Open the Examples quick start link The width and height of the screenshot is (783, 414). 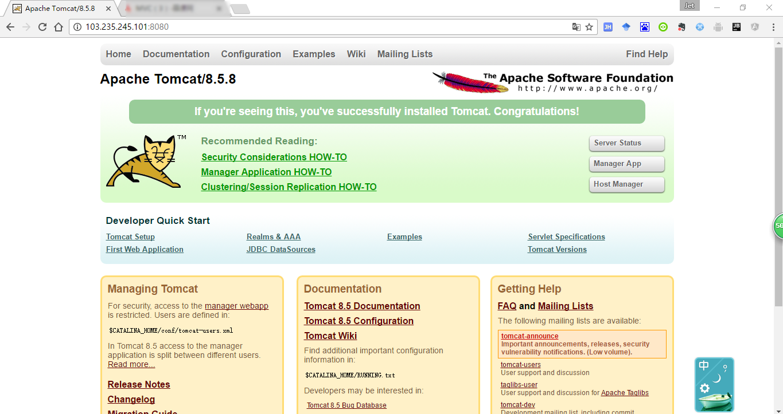point(404,236)
